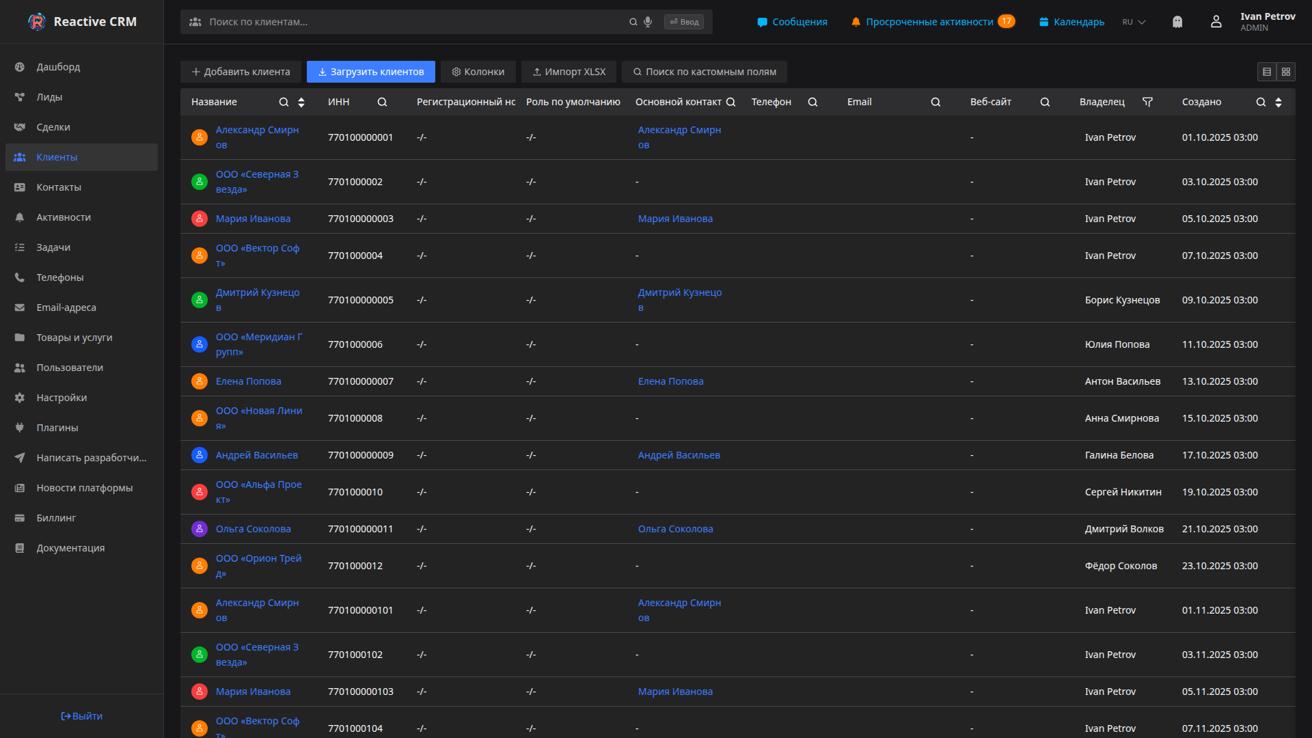Open Колонки settings button

coord(478,72)
